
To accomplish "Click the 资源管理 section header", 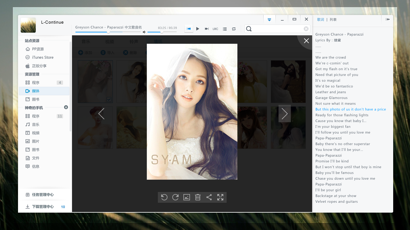I will 32,74.
